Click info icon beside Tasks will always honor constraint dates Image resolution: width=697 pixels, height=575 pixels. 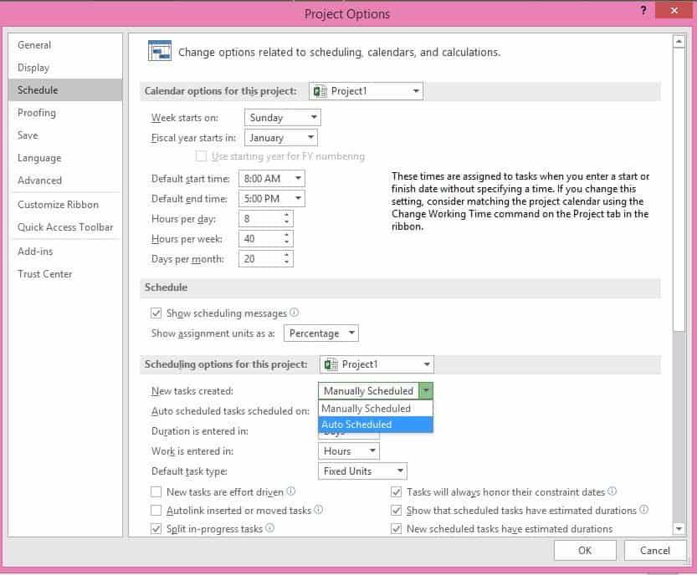click(x=612, y=492)
